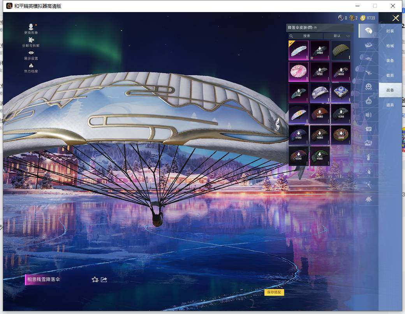Image resolution: width=405 pixels, height=314 pixels.
Task: Click the info icon beside 降落伞皮肤
Action: pyautogui.click(x=315, y=28)
